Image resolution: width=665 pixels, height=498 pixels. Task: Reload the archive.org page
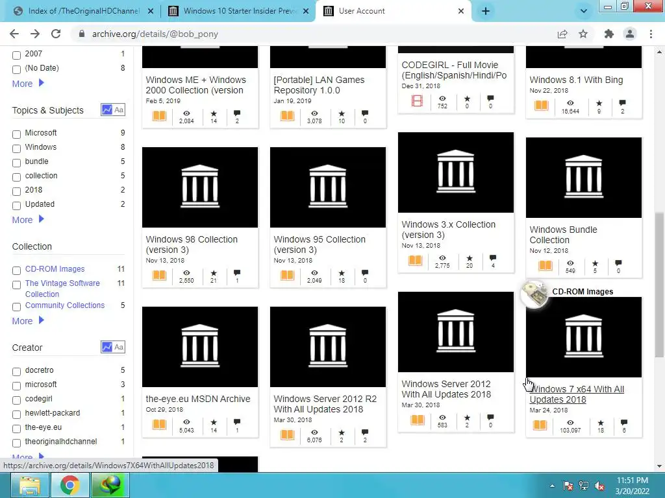[x=56, y=34]
